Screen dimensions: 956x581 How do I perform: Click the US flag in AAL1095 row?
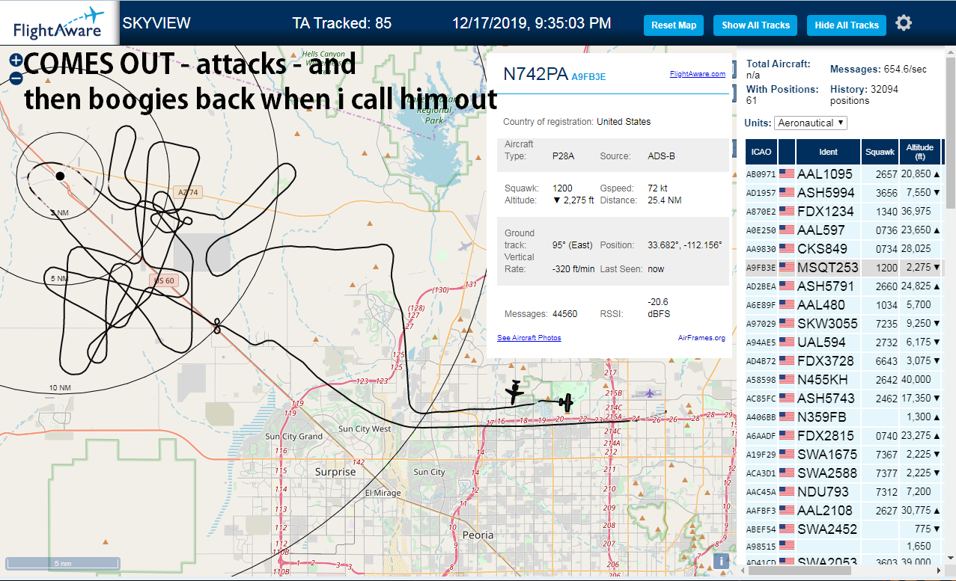(787, 173)
